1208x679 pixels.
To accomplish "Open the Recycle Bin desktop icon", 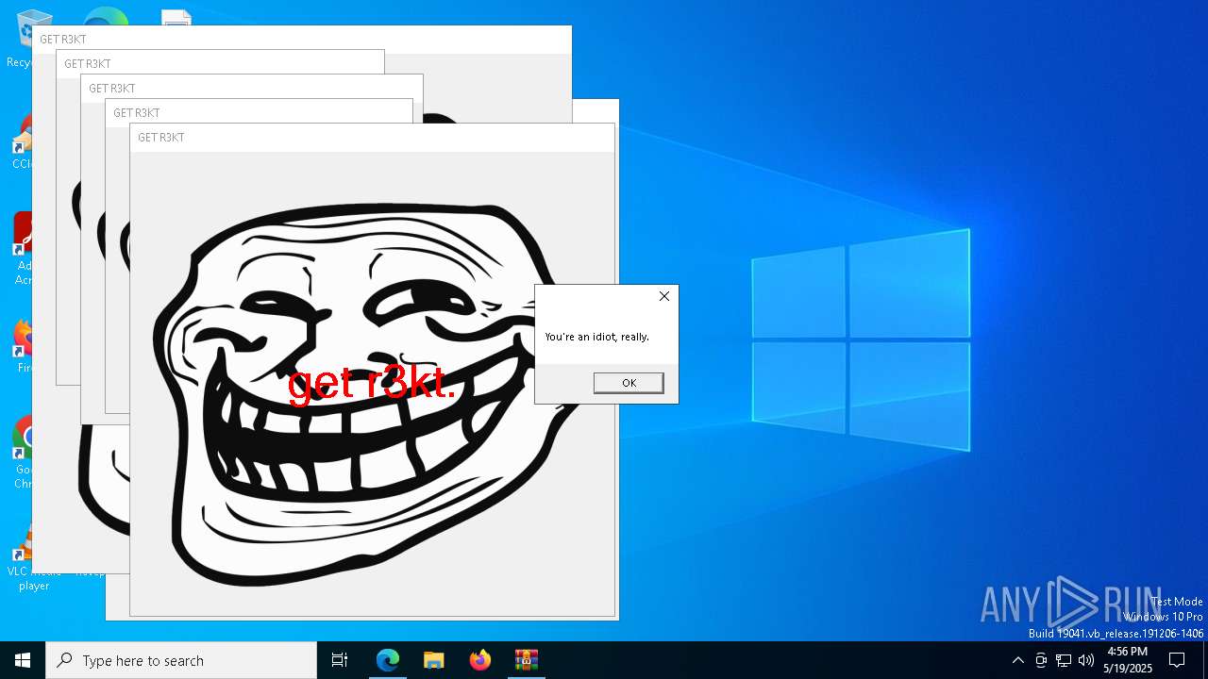I will (x=21, y=38).
